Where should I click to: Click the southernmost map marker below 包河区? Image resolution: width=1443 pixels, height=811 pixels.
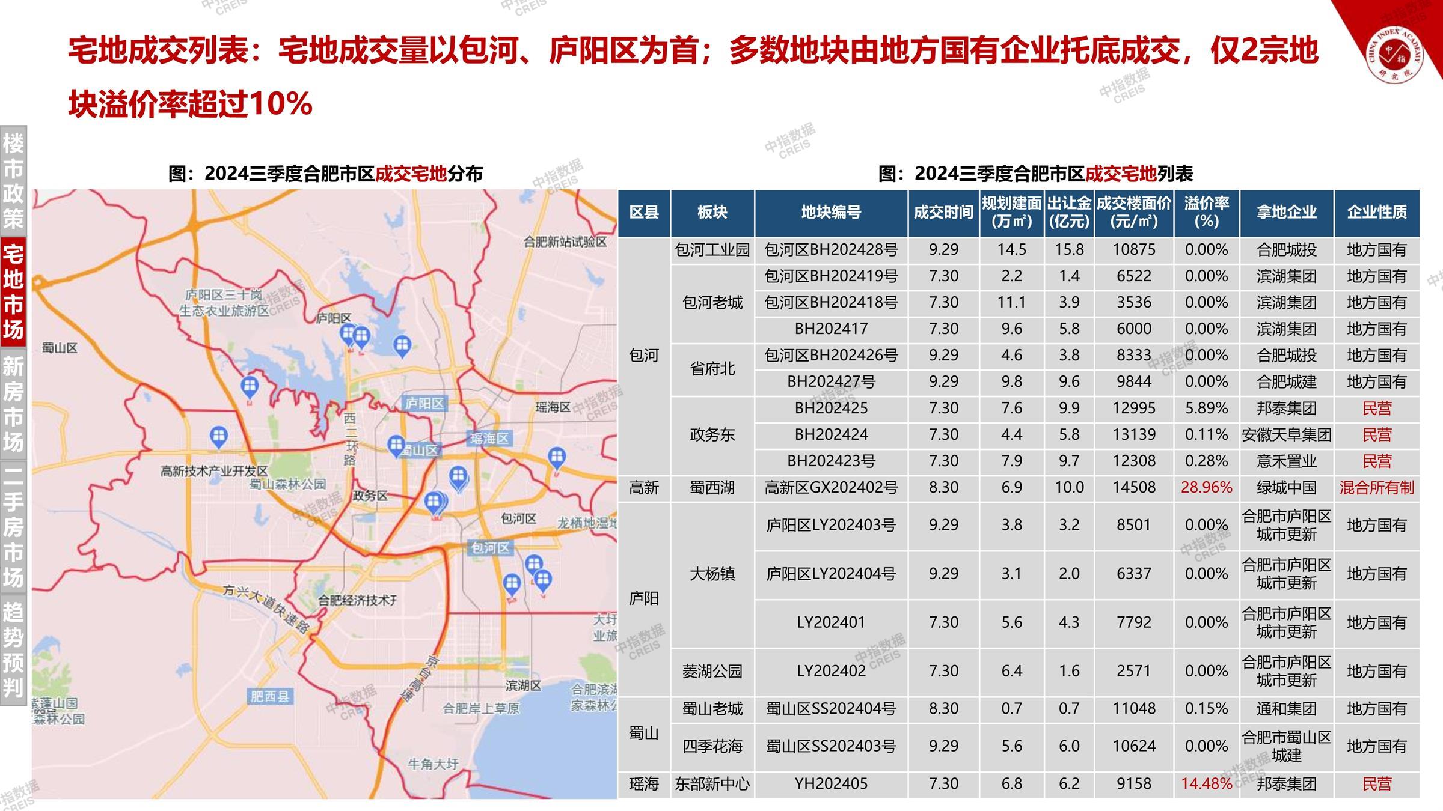pyautogui.click(x=512, y=583)
